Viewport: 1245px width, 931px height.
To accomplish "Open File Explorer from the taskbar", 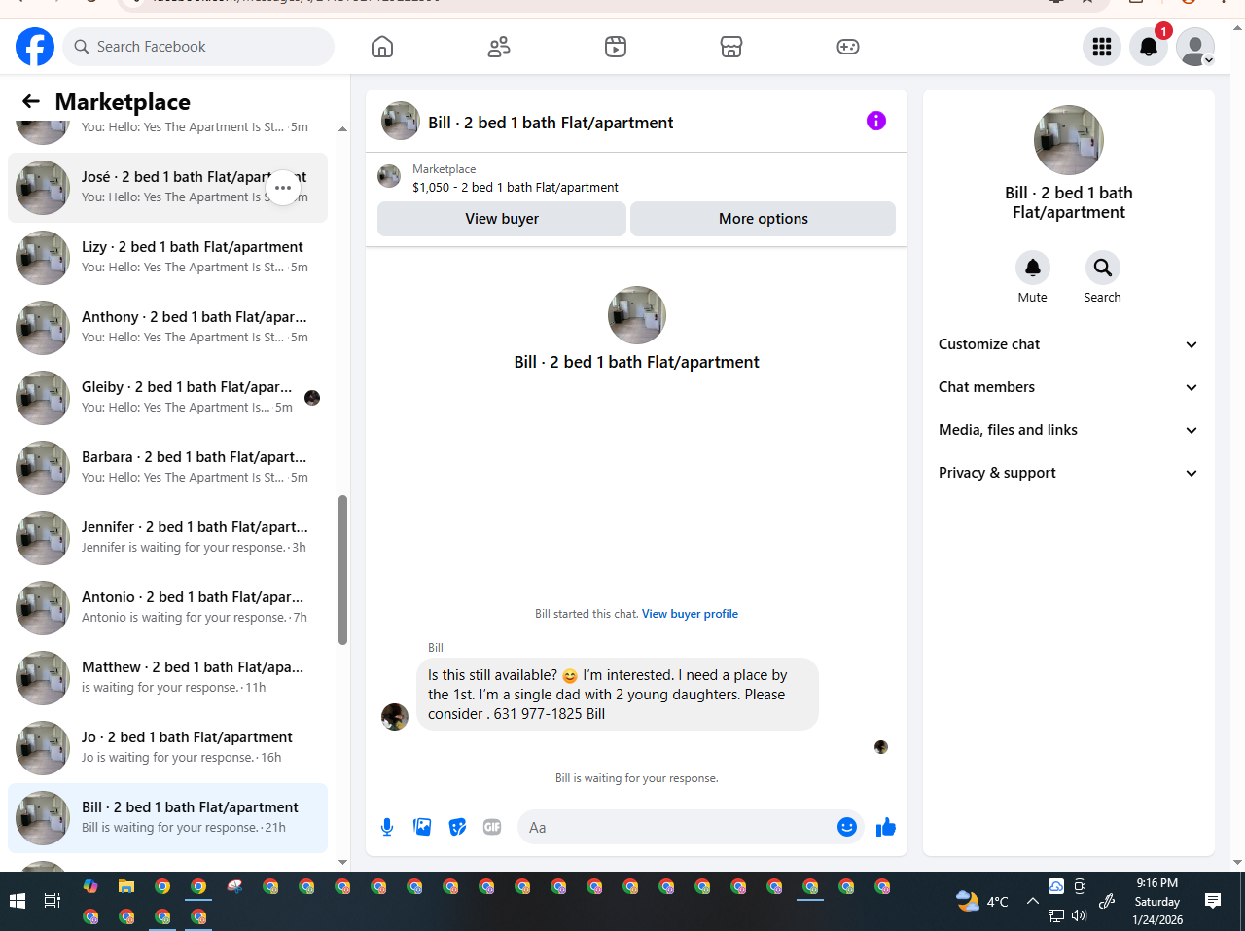I will pyautogui.click(x=126, y=886).
